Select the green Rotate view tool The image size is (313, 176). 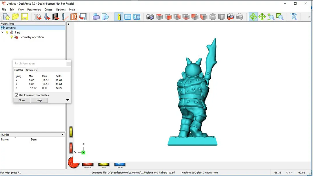253,17
